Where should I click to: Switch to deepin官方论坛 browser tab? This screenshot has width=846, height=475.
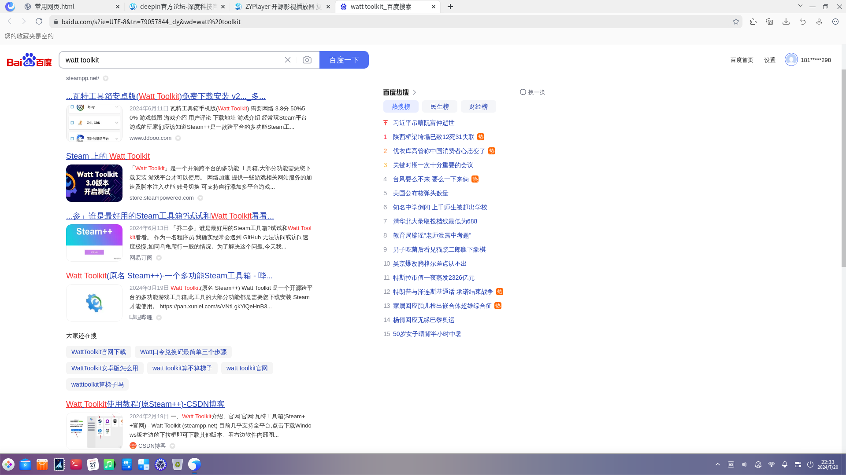pos(177,7)
